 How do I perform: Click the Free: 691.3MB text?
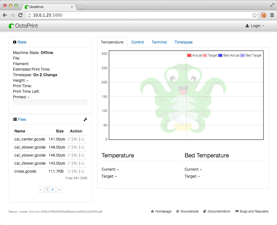click(x=76, y=178)
